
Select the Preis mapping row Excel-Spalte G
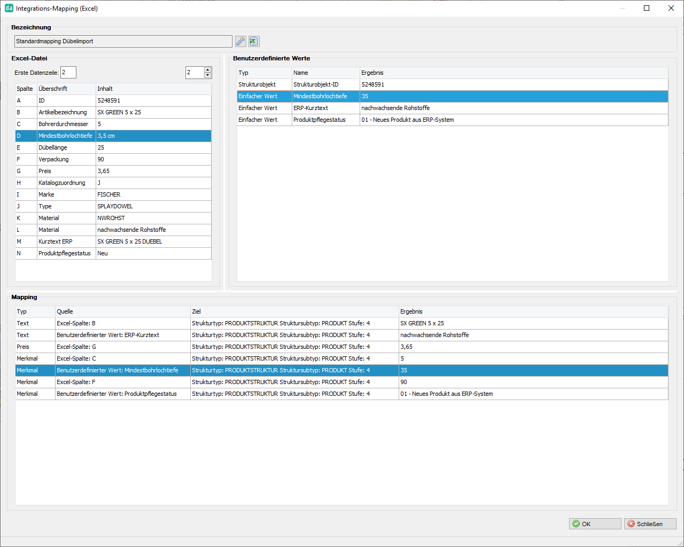coord(341,347)
